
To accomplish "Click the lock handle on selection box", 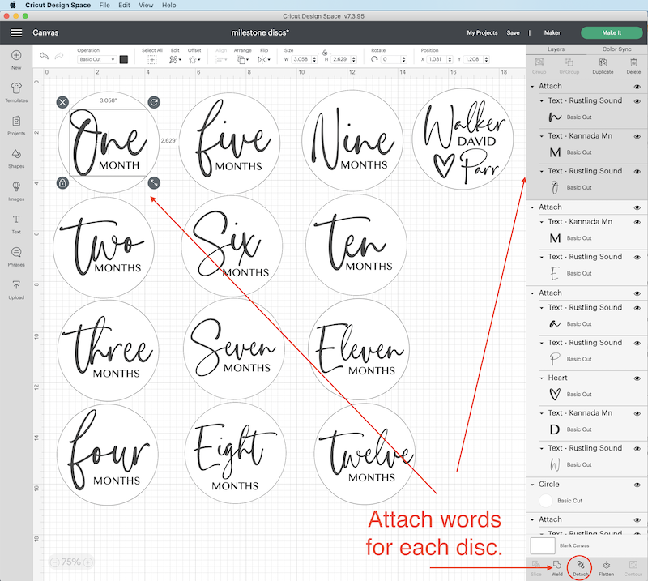I will pyautogui.click(x=62, y=183).
